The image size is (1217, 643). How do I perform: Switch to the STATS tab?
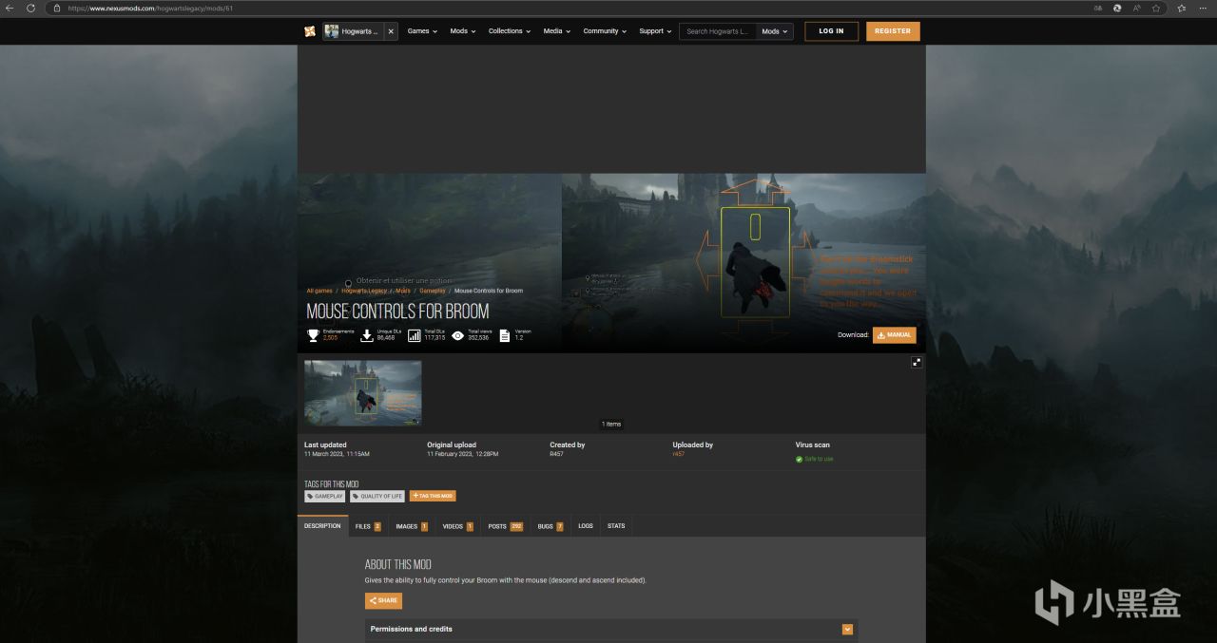(x=616, y=526)
